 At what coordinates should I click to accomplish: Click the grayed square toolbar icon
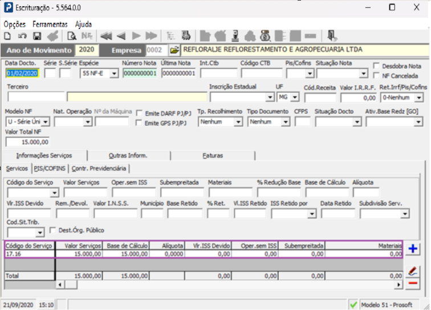[295, 36]
